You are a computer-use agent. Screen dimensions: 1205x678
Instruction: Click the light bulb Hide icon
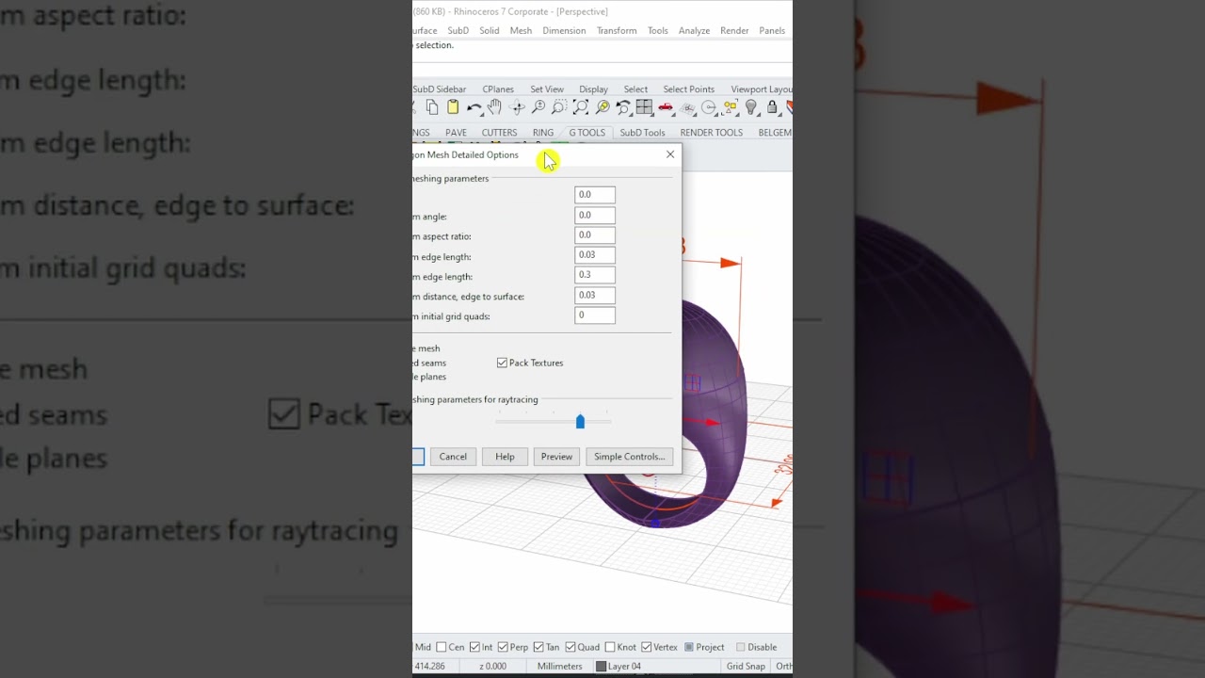(x=751, y=107)
